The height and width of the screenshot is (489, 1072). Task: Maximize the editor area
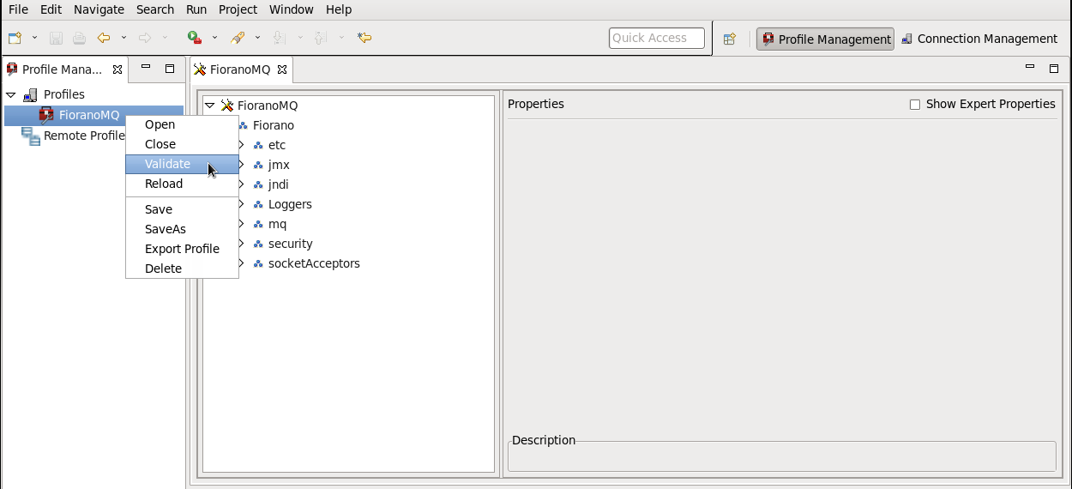click(1054, 69)
